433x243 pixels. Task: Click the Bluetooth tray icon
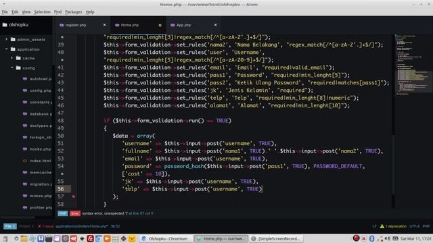pos(371,238)
